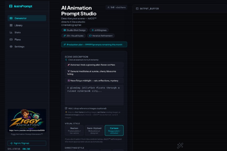227x151 pixels.
Task: Click the VISUAL STYLE heading
Action: click(x=72, y=123)
